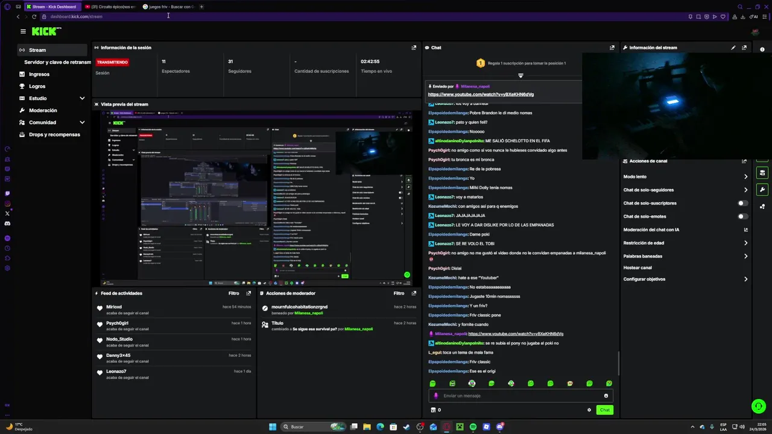The height and width of the screenshot is (434, 772).
Task: Open a new browser tab with the plus button
Action: point(201,7)
